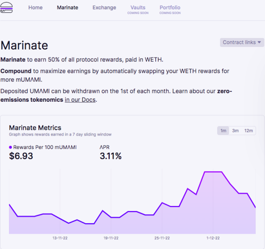Screen dimensions: 265x249
Task: Expand the Contract links dropdown
Action: [x=242, y=42]
